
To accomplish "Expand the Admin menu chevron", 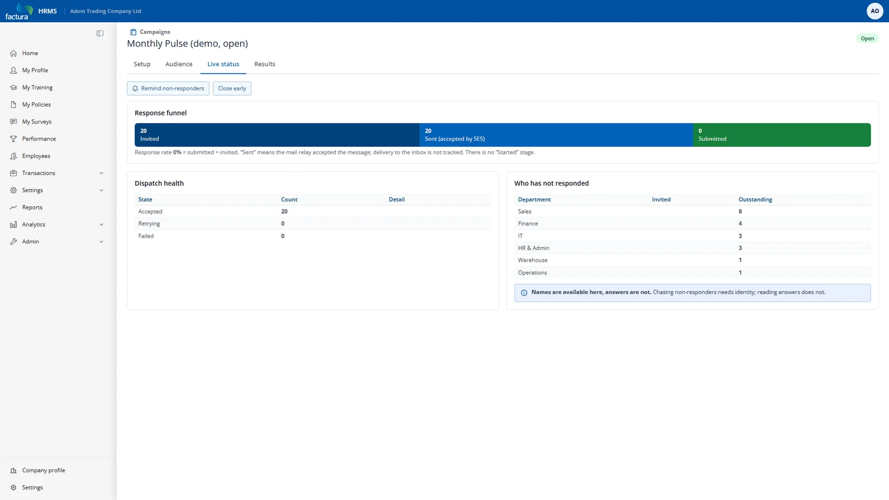I will (x=101, y=242).
